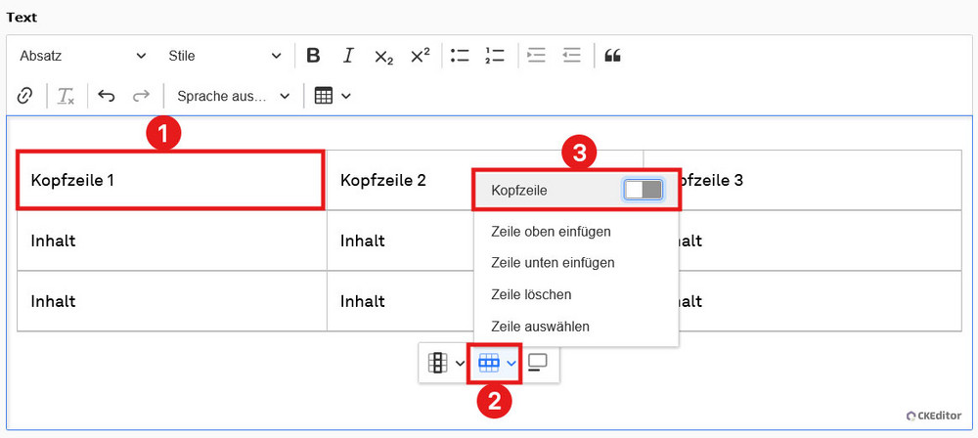Click the insert link icon

(26, 96)
